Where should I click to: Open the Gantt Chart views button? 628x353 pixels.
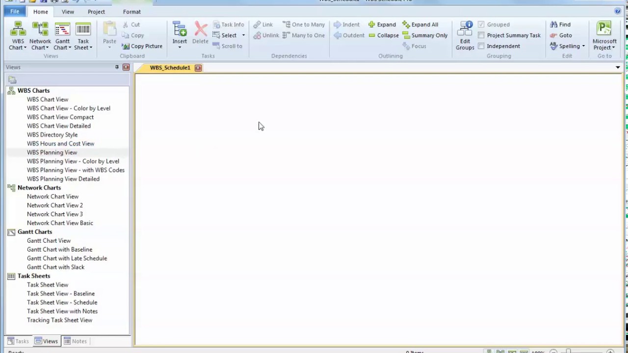(x=62, y=36)
